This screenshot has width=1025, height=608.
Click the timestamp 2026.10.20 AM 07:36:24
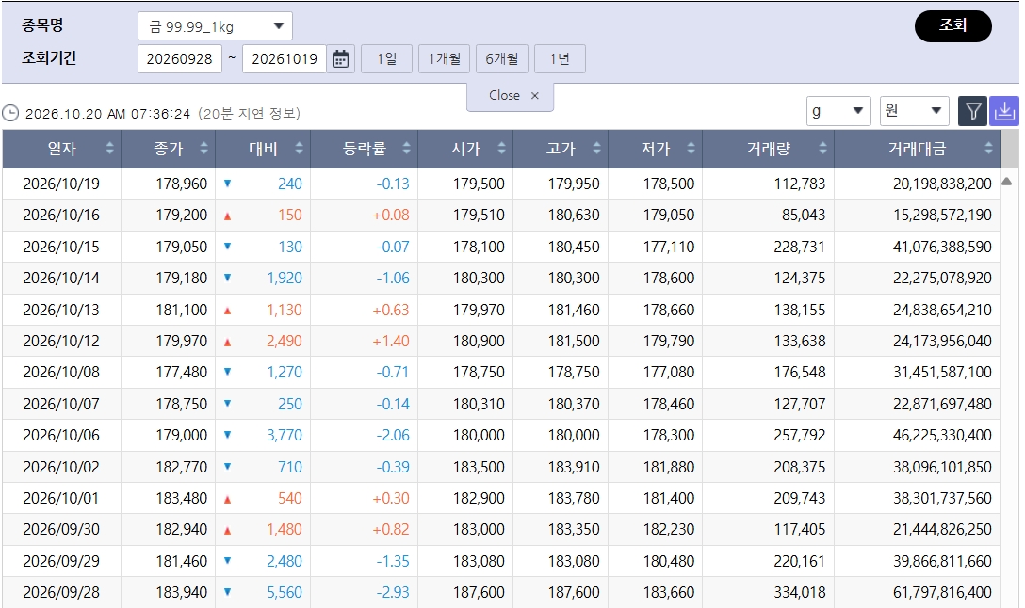point(107,114)
